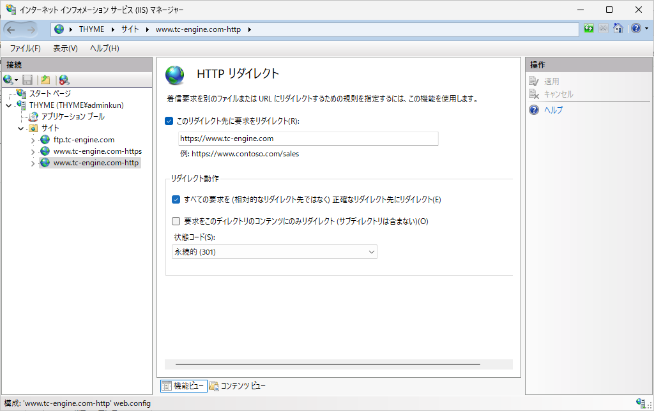654x411 pixels.
Task: Collapse the THYME server node
Action: click(9, 105)
